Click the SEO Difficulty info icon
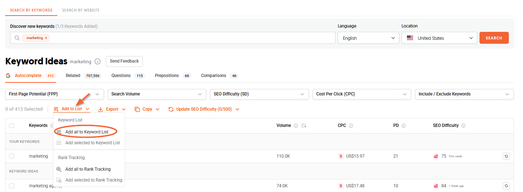 pyautogui.click(x=464, y=125)
